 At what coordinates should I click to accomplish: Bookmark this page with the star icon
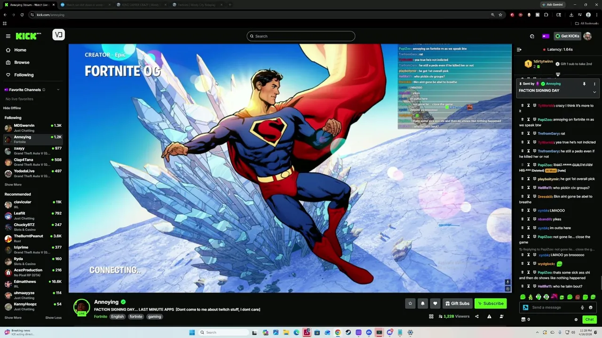[500, 15]
